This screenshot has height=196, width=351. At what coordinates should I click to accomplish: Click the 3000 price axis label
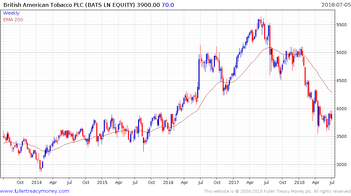342,164
